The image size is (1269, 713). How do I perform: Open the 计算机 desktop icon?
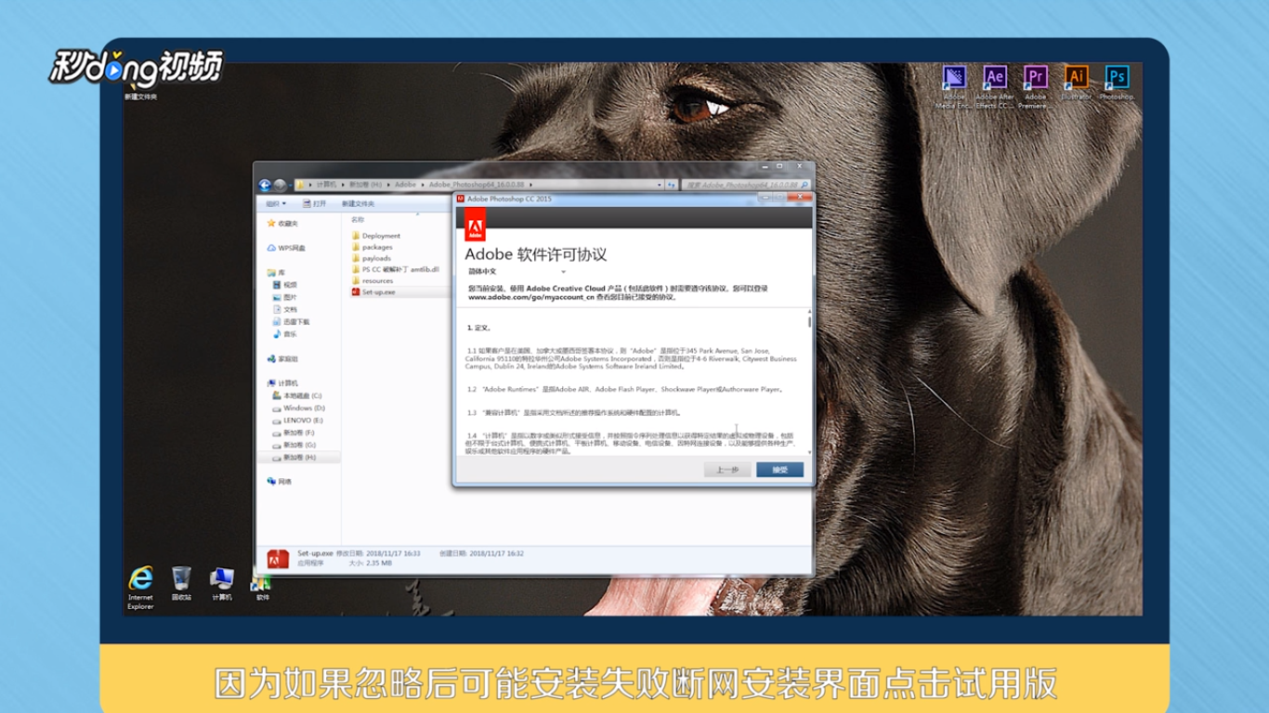[x=222, y=584]
